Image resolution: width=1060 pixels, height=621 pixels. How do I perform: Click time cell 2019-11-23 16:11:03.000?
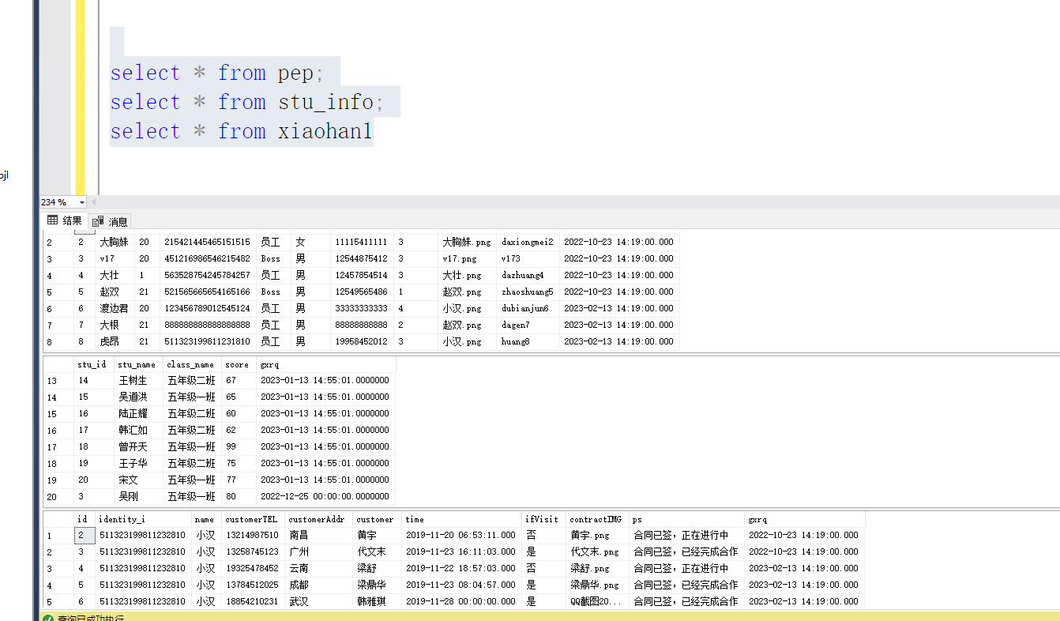pos(461,551)
